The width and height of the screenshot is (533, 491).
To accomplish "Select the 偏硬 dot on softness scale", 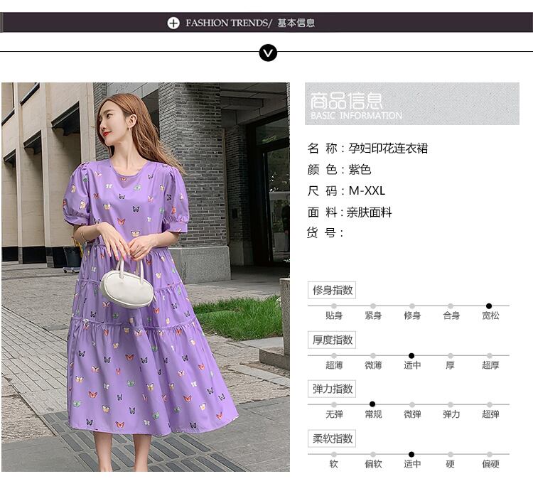I will click(490, 454).
